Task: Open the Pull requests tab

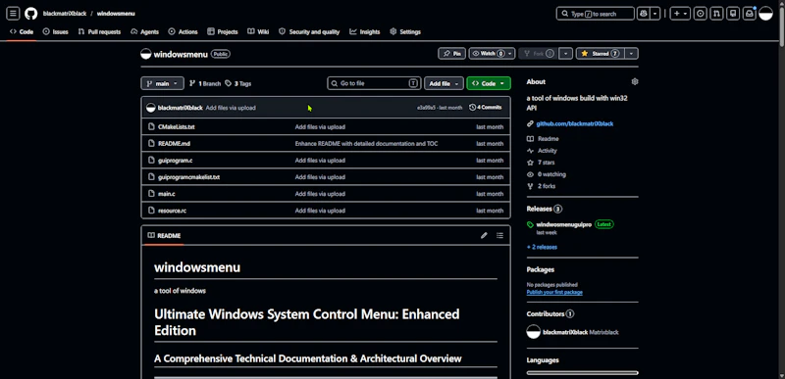Action: (x=99, y=31)
